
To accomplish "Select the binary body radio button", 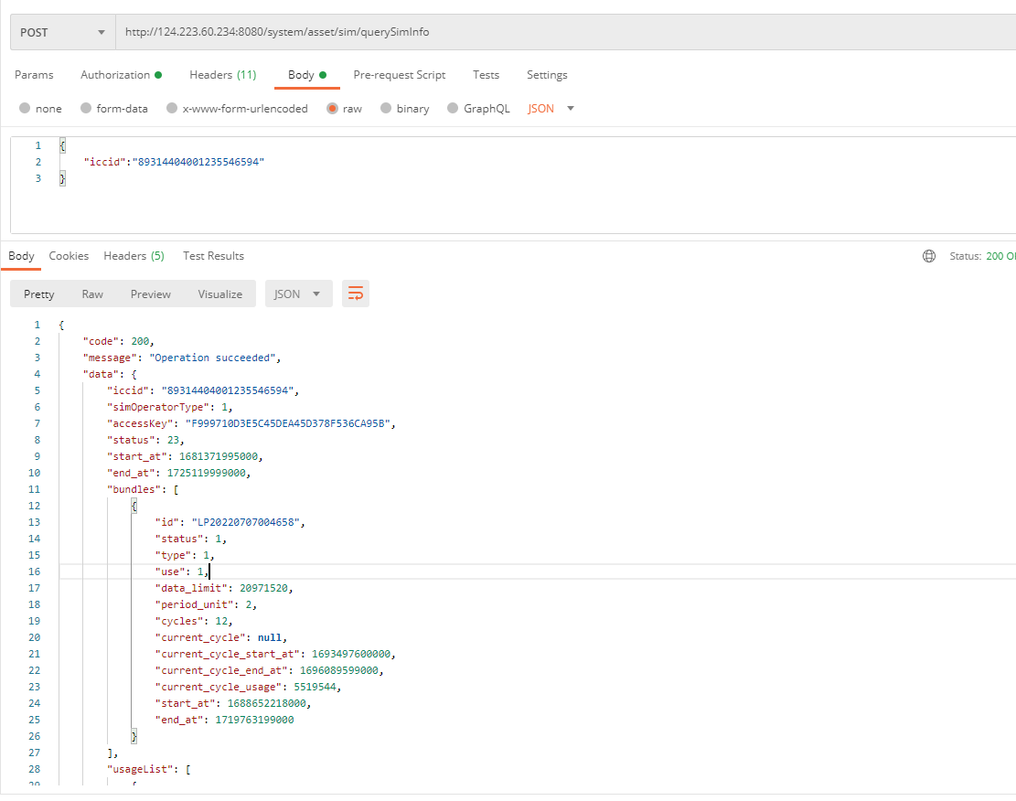I will pos(386,108).
